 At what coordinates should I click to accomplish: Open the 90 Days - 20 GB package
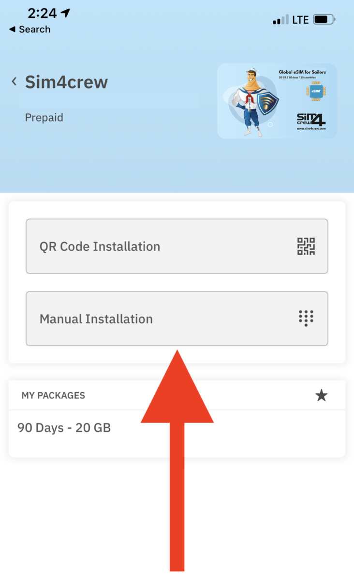point(64,428)
